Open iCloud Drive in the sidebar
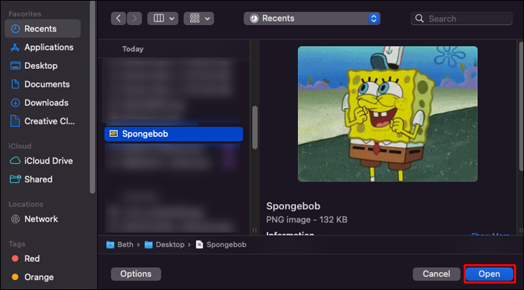Viewport: 524px width, 290px height. coord(48,161)
